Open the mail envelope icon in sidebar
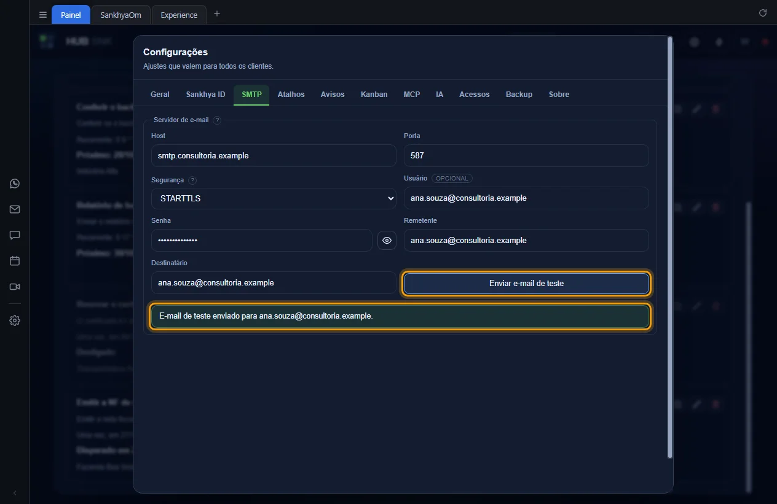Viewport: 777px width, 504px height. [15, 209]
